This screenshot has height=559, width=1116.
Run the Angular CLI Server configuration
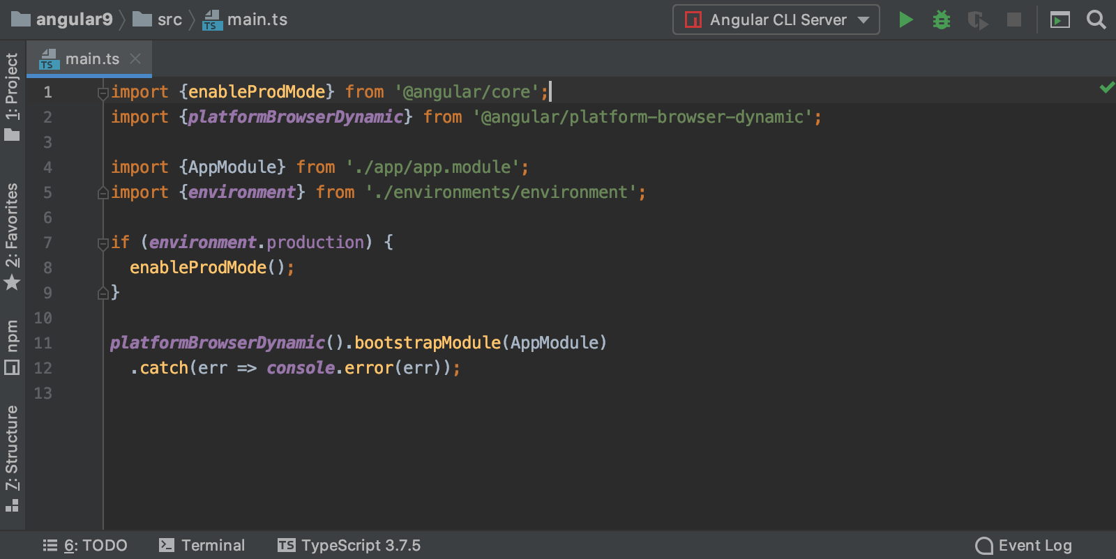point(905,20)
